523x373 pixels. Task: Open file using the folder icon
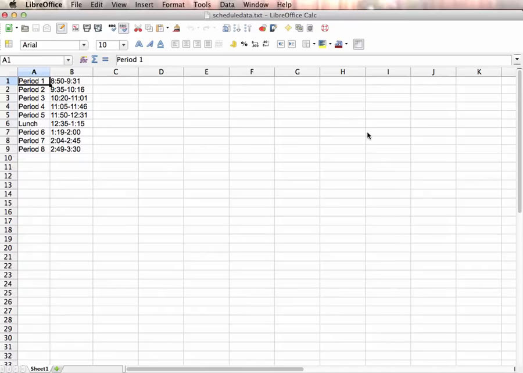tap(25, 28)
